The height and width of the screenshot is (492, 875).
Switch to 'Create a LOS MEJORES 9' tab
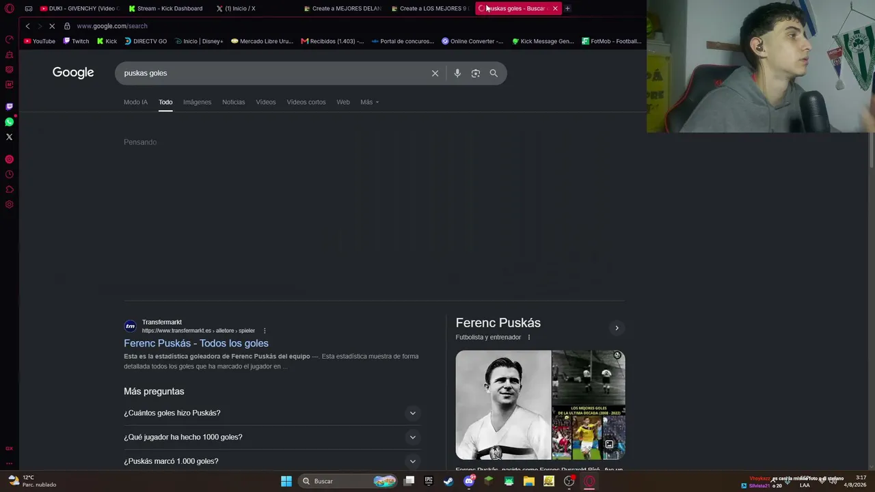tap(429, 8)
